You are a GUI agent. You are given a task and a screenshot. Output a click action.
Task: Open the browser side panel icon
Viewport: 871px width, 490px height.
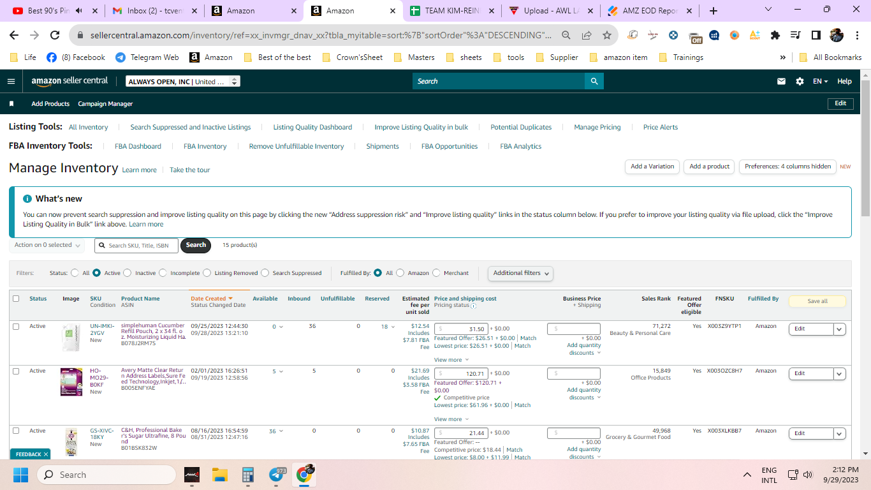[816, 36]
